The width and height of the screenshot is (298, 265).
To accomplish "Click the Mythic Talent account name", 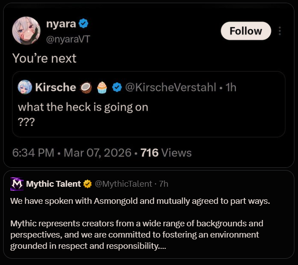I will point(53,184).
